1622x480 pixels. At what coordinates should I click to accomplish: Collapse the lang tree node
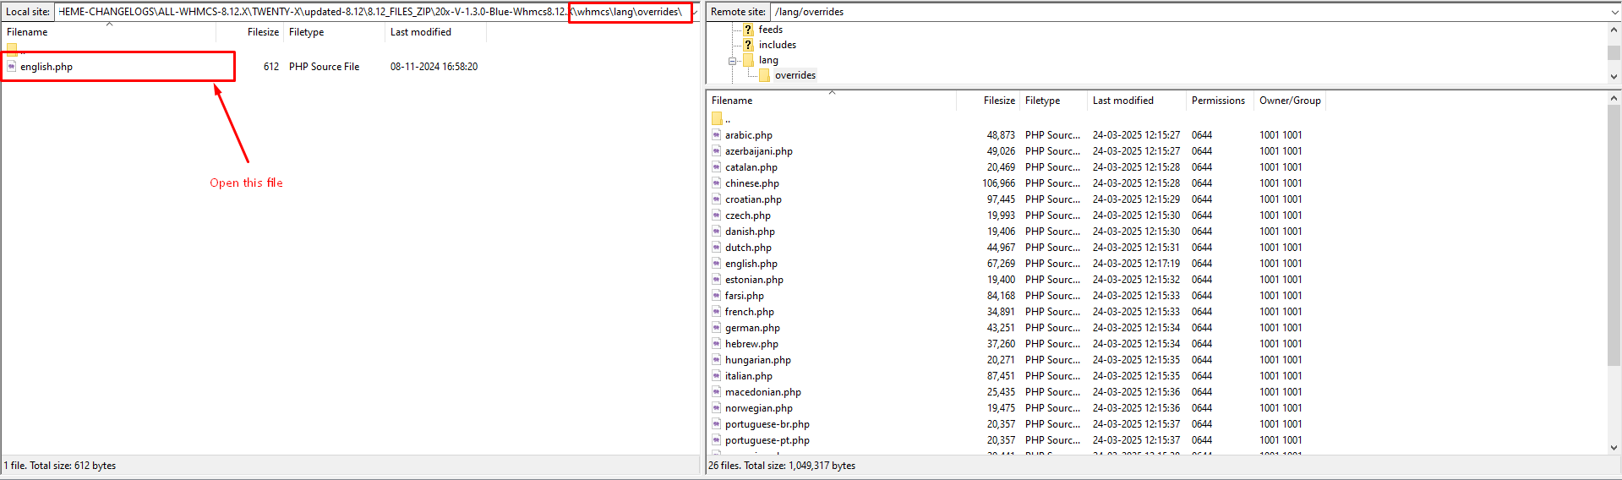coord(733,61)
